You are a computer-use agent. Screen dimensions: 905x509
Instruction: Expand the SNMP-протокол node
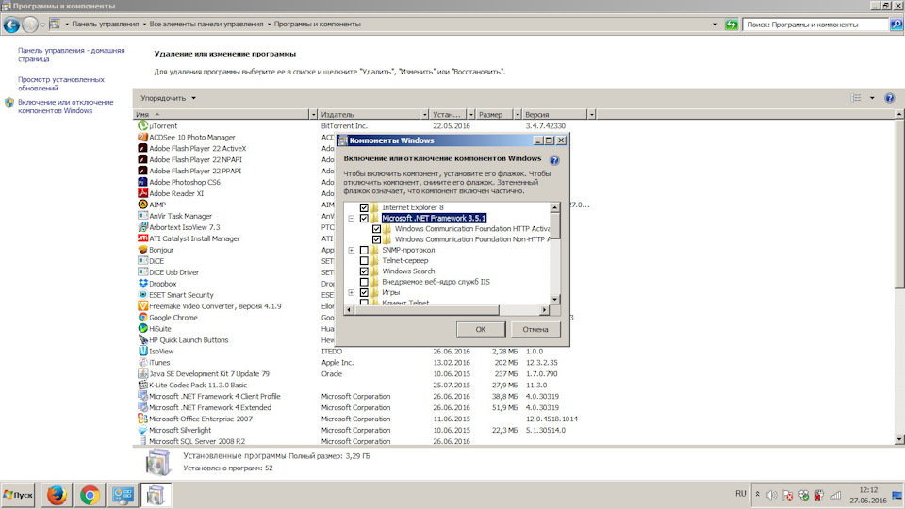(x=351, y=250)
